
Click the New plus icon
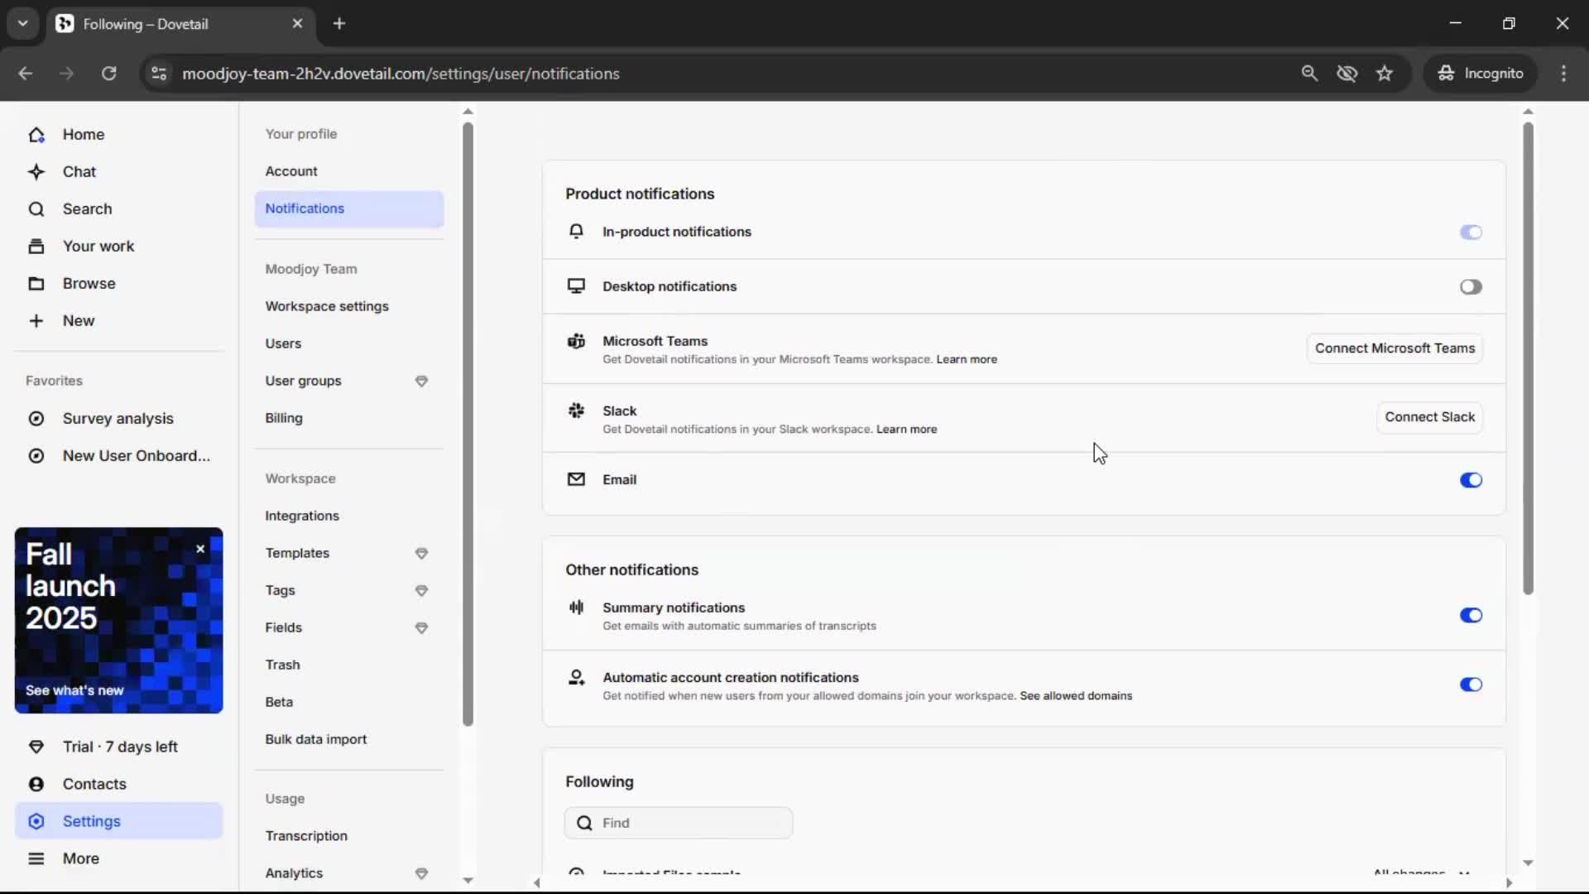point(36,321)
